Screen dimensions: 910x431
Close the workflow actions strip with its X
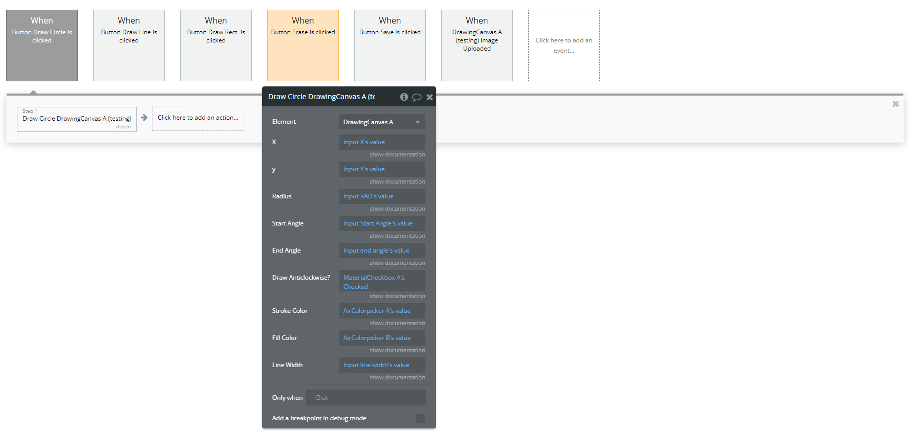pos(895,104)
